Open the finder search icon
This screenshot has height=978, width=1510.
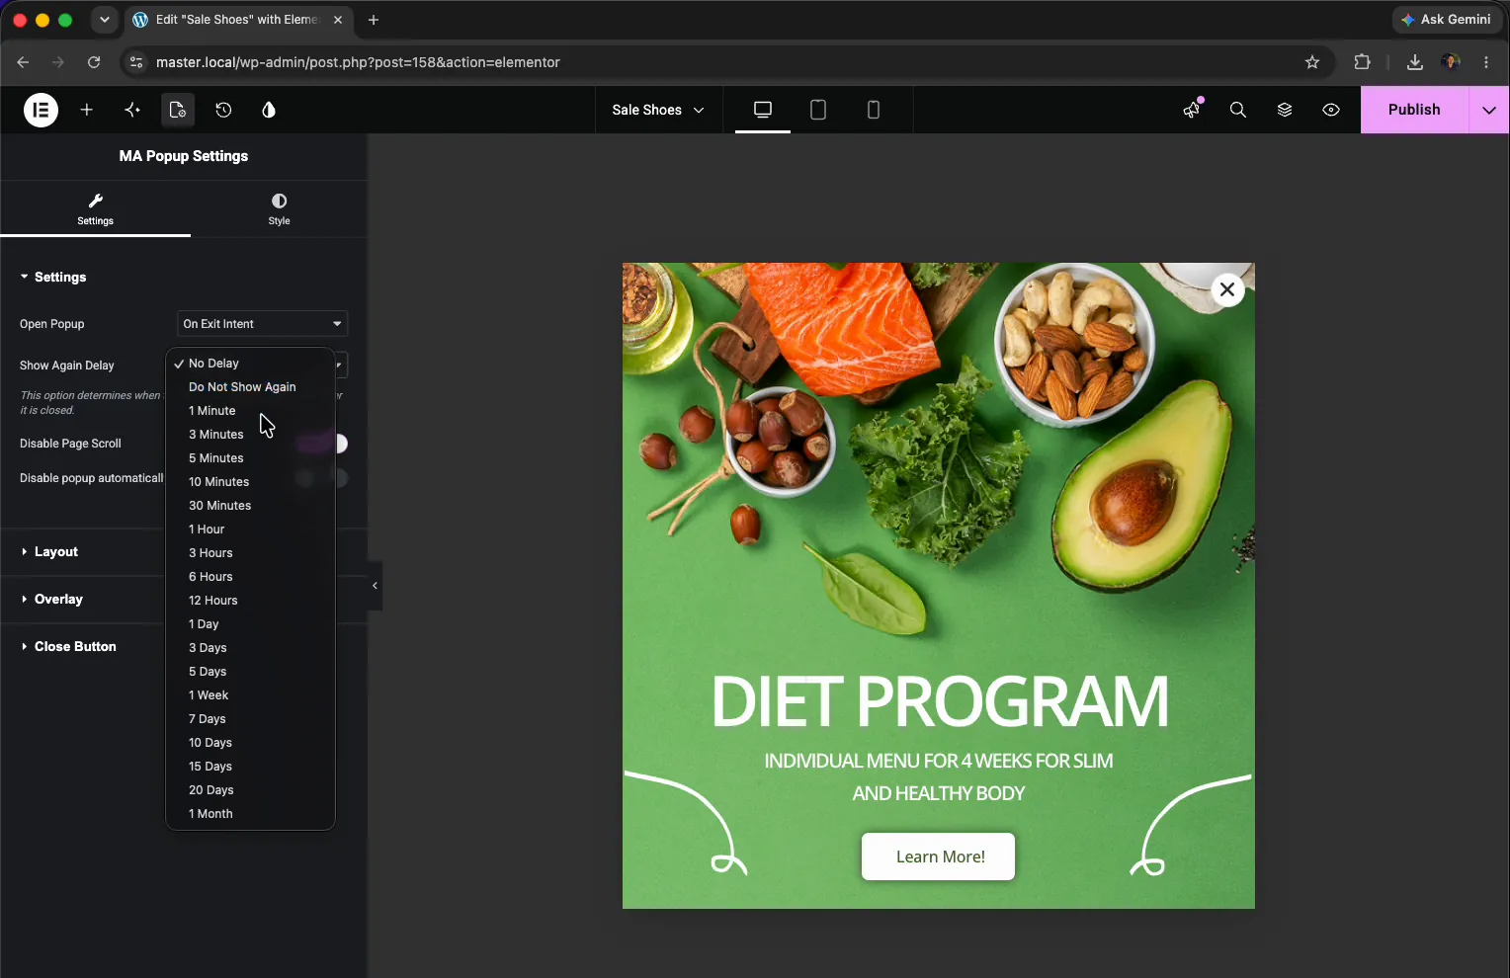pyautogui.click(x=1238, y=110)
